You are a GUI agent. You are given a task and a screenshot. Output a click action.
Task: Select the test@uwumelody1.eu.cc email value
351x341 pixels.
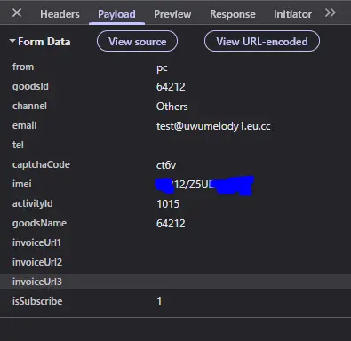pyautogui.click(x=213, y=126)
